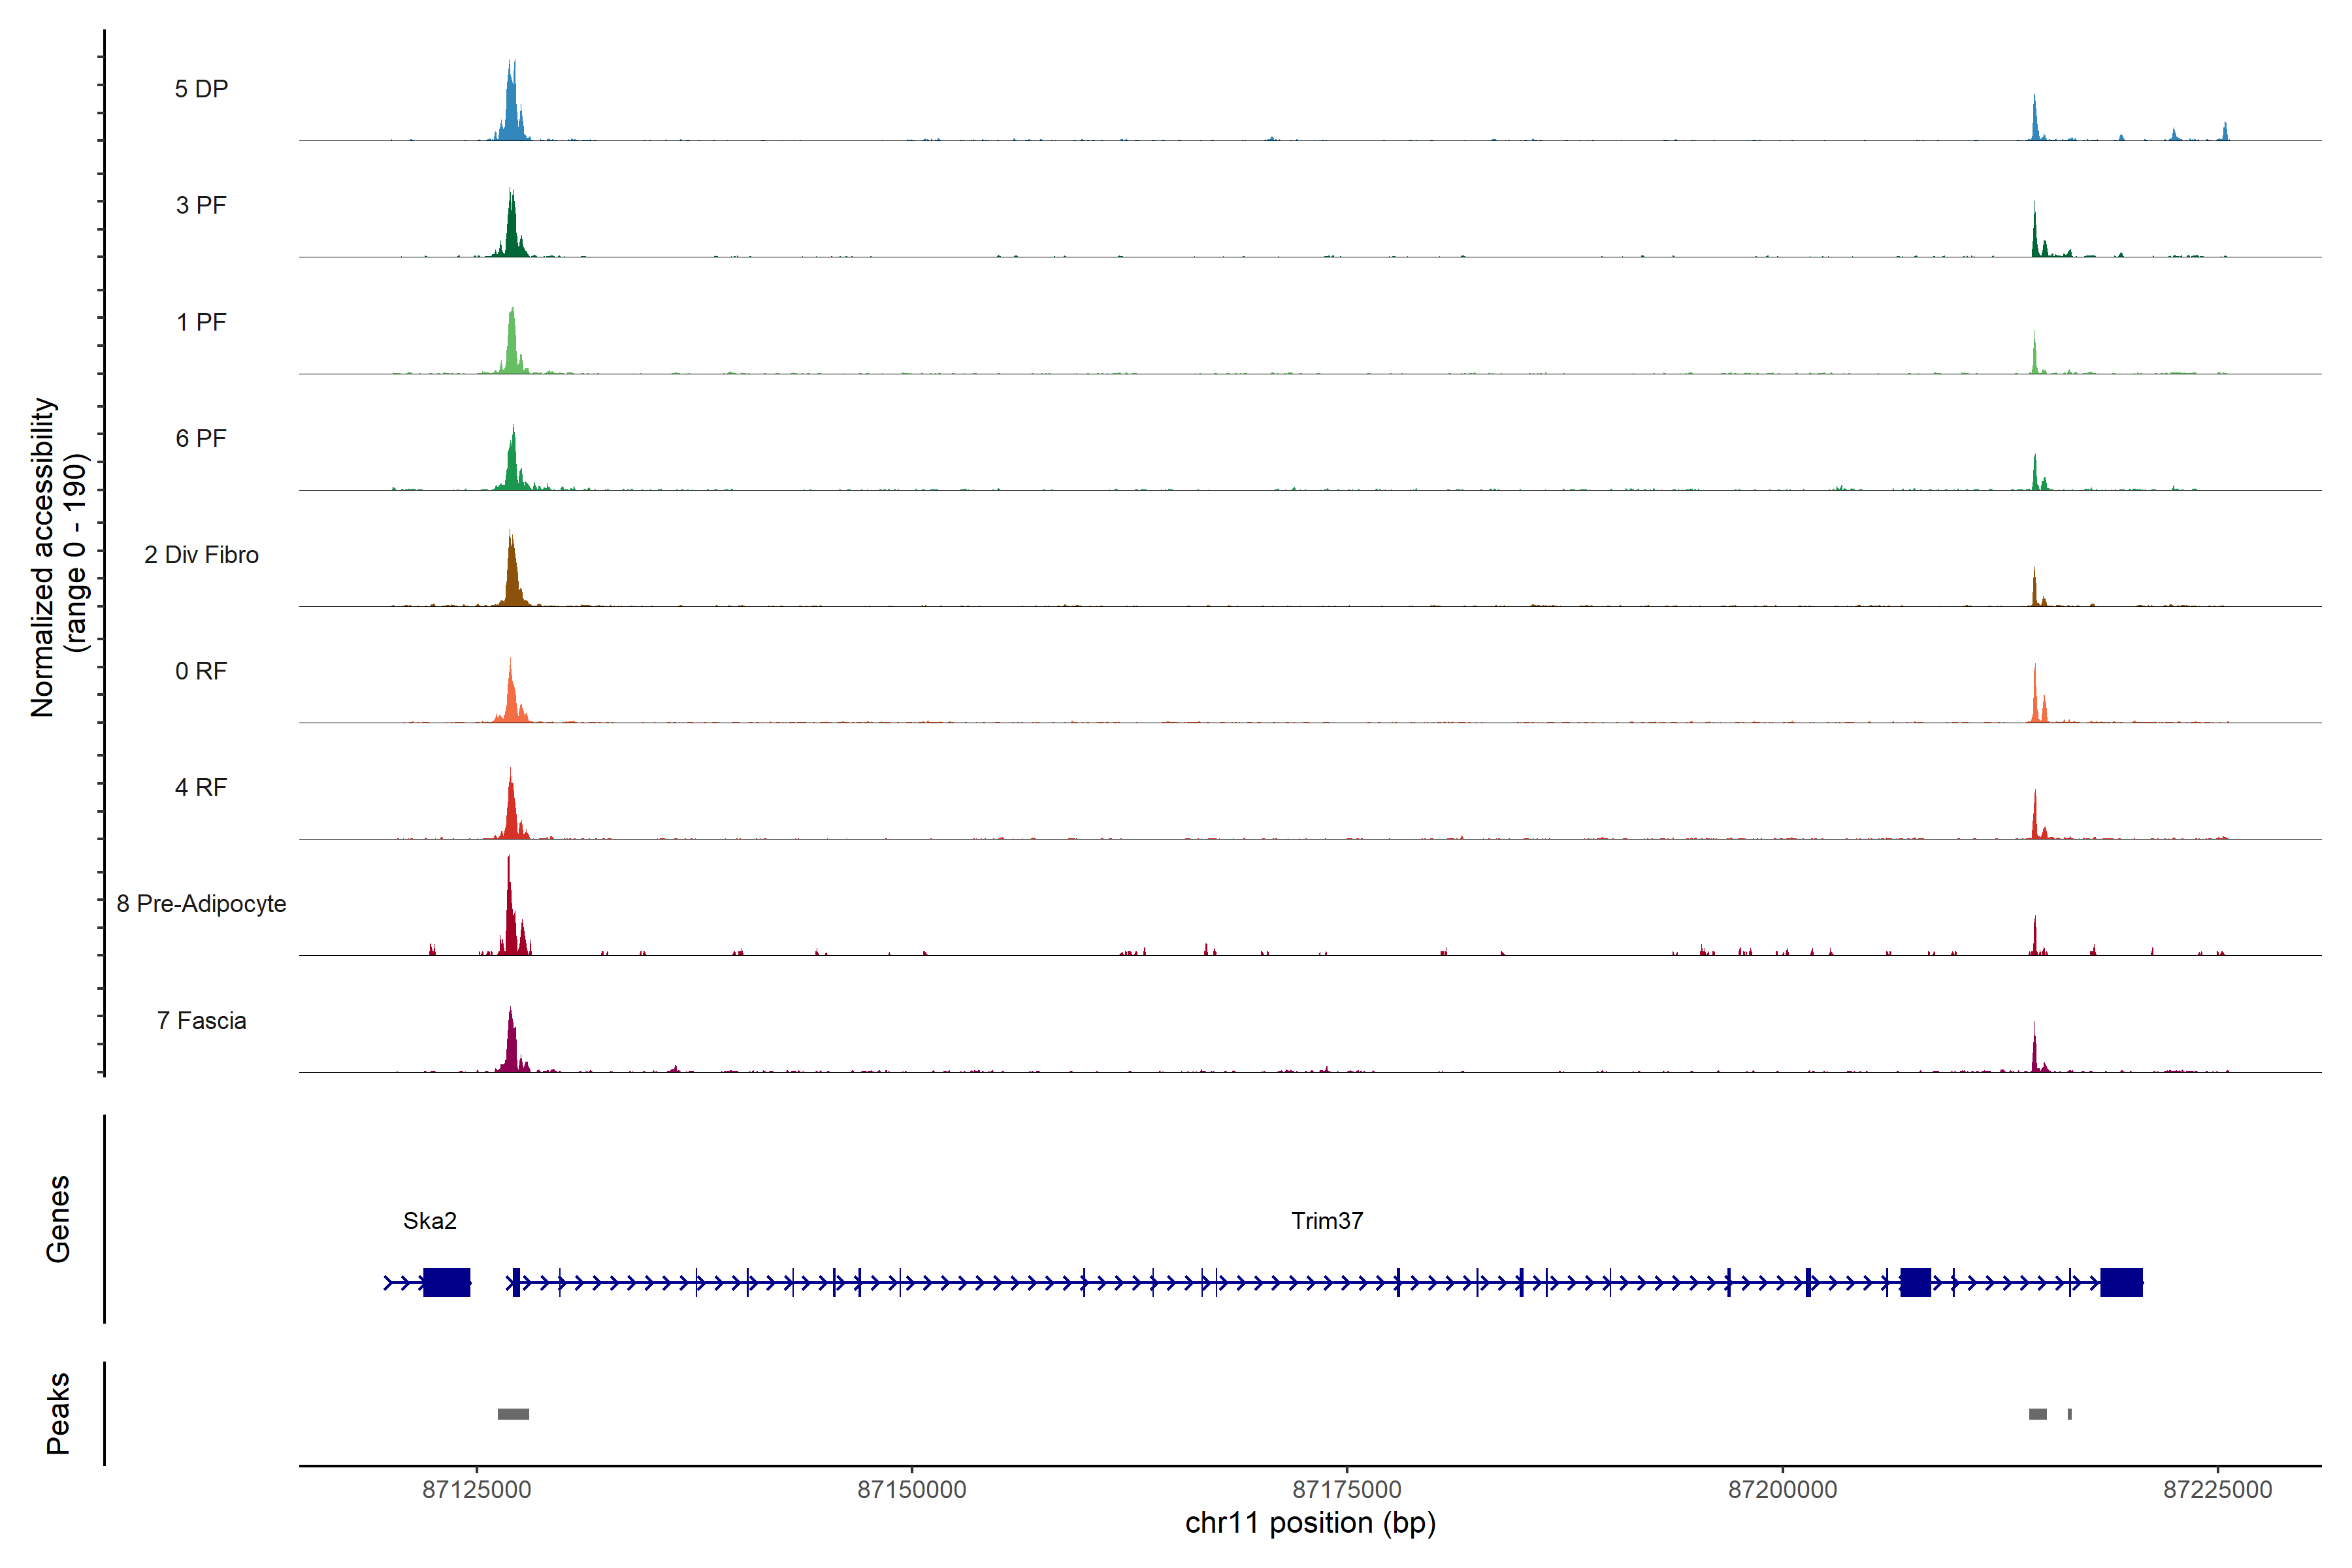
Task: Click the leftmost gray peak bar
Action: coord(513,1414)
